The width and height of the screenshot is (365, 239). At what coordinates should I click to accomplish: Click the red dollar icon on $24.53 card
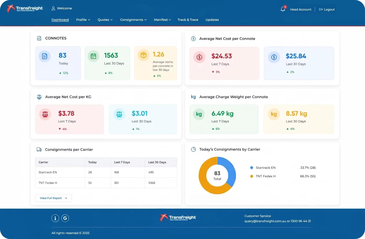tap(199, 57)
